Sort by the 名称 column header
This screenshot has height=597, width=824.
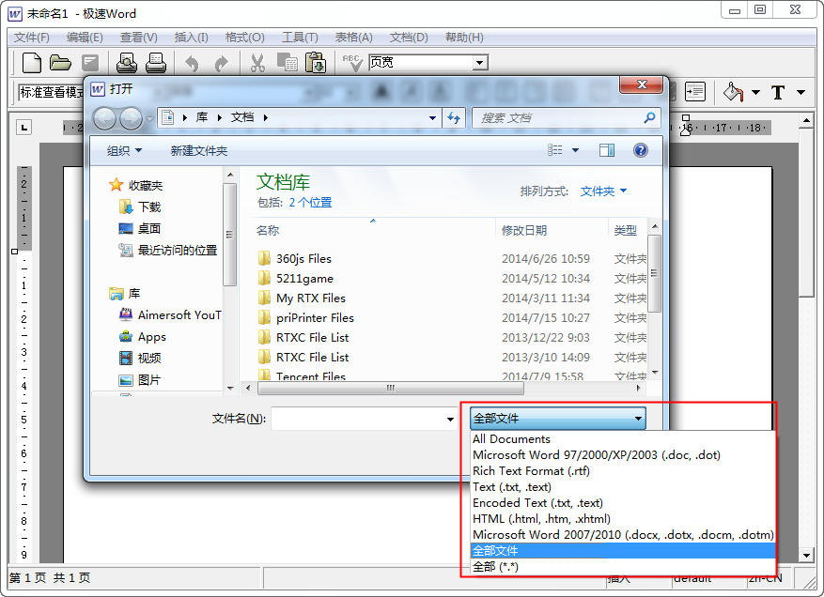click(x=268, y=231)
